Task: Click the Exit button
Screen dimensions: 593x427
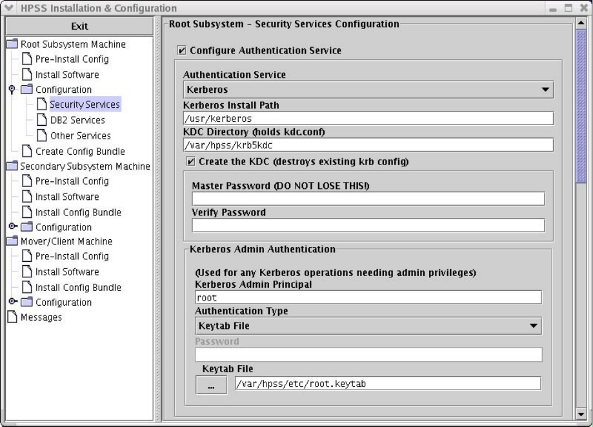Action: (79, 26)
